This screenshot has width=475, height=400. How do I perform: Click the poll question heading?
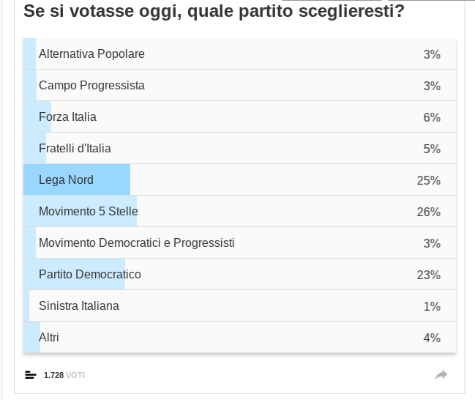tap(214, 11)
